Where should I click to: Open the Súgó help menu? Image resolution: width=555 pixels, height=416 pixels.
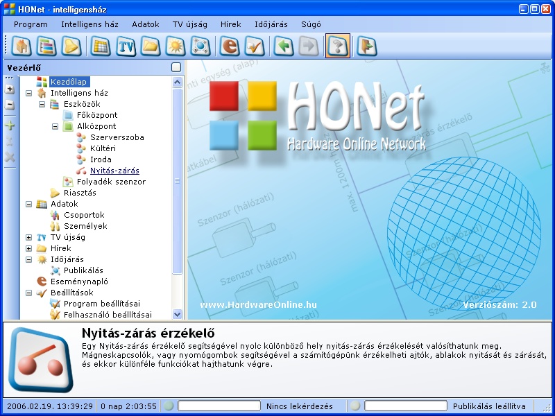pos(311,24)
